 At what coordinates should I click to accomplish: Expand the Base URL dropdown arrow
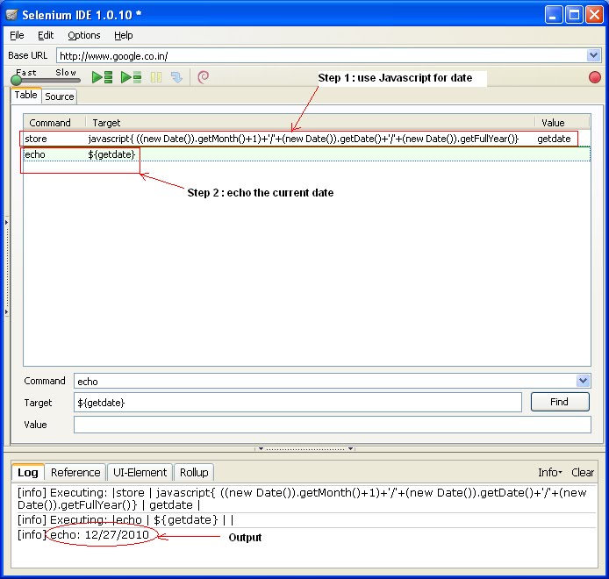[593, 55]
